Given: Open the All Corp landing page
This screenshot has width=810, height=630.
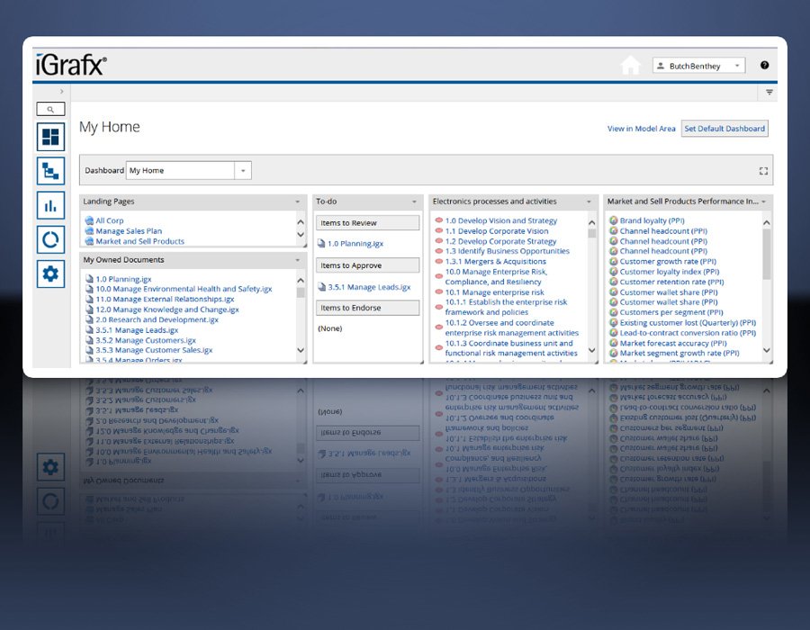Looking at the screenshot, I should [x=110, y=220].
